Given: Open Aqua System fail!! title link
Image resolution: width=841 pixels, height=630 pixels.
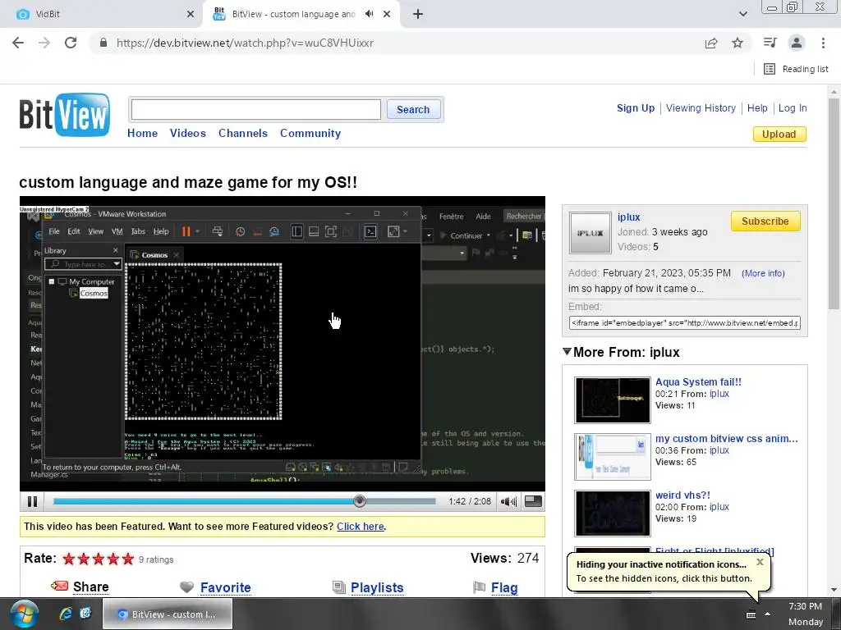Looking at the screenshot, I should point(698,382).
